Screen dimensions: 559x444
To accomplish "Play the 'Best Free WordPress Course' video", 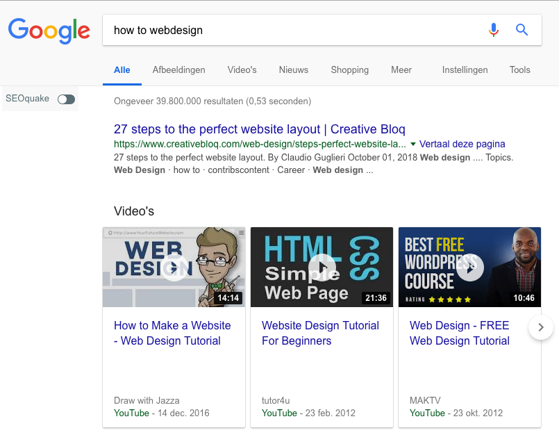I will coord(469,267).
